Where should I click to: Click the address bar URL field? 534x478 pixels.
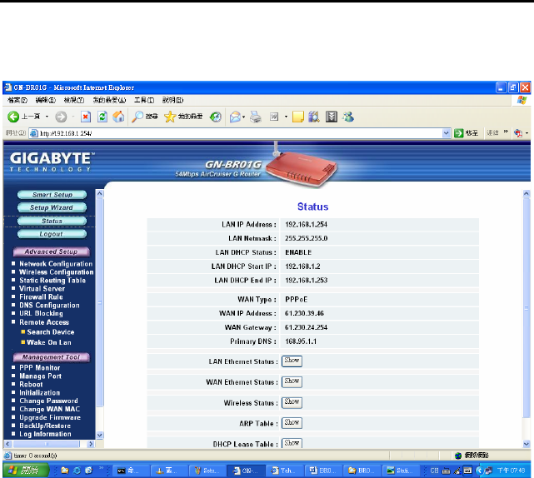[240, 133]
